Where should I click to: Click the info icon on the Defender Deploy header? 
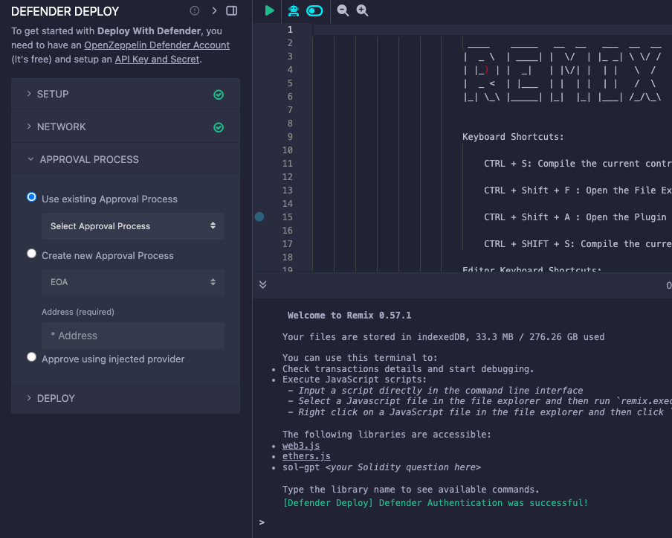click(x=193, y=11)
